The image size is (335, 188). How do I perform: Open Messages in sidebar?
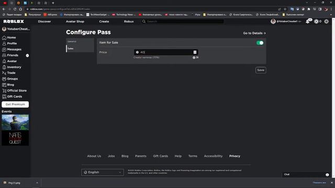12,49
